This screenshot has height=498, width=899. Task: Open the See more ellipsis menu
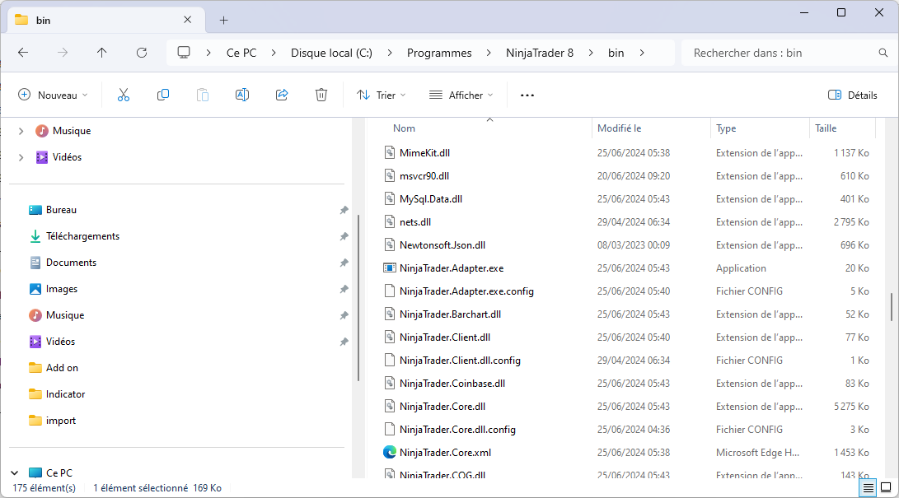click(527, 95)
